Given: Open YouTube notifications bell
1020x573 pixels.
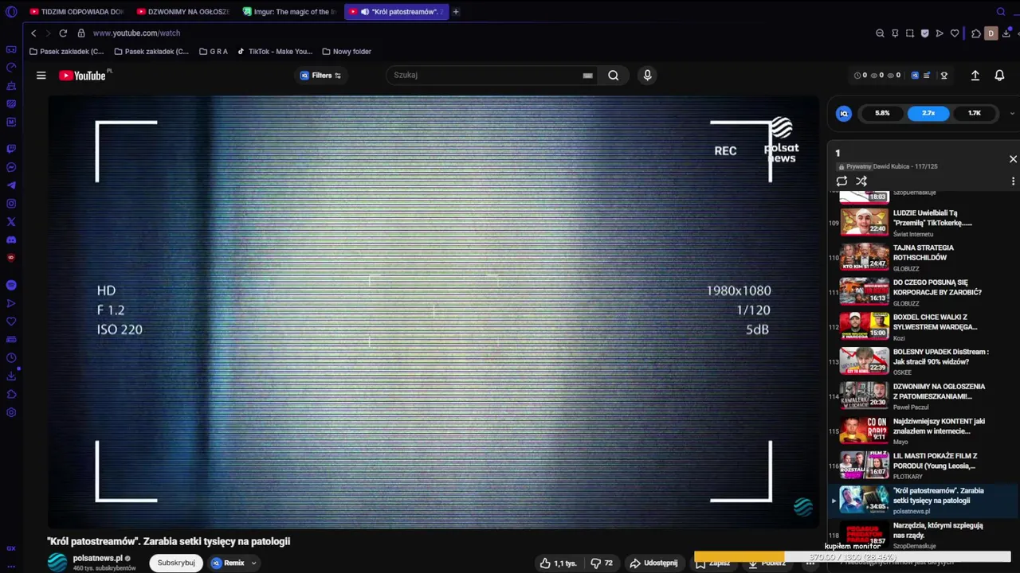Looking at the screenshot, I should tap(999, 76).
